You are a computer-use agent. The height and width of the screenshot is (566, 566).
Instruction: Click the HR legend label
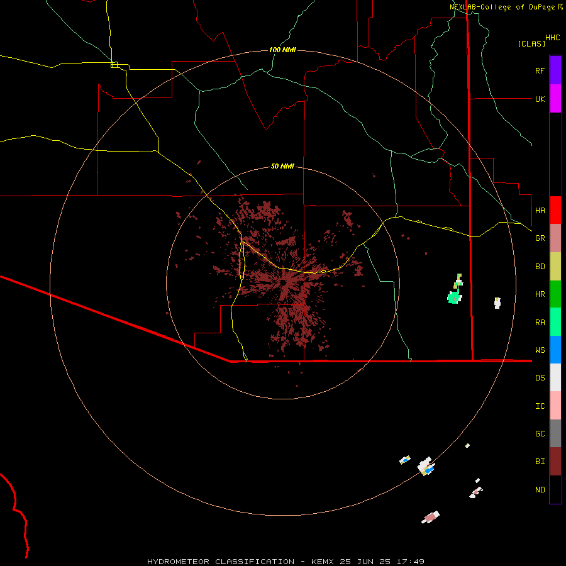point(540,294)
